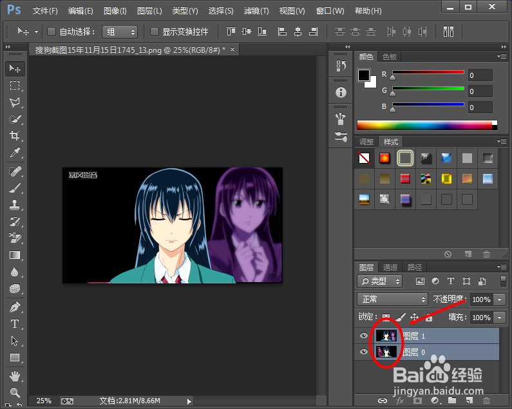This screenshot has width=512, height=409.
Task: Enable the 自动选择 checkbox
Action: tap(52, 32)
